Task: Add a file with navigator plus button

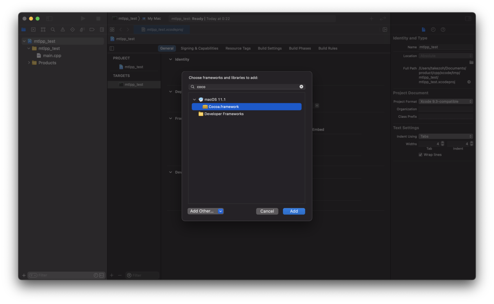Action: [24, 275]
